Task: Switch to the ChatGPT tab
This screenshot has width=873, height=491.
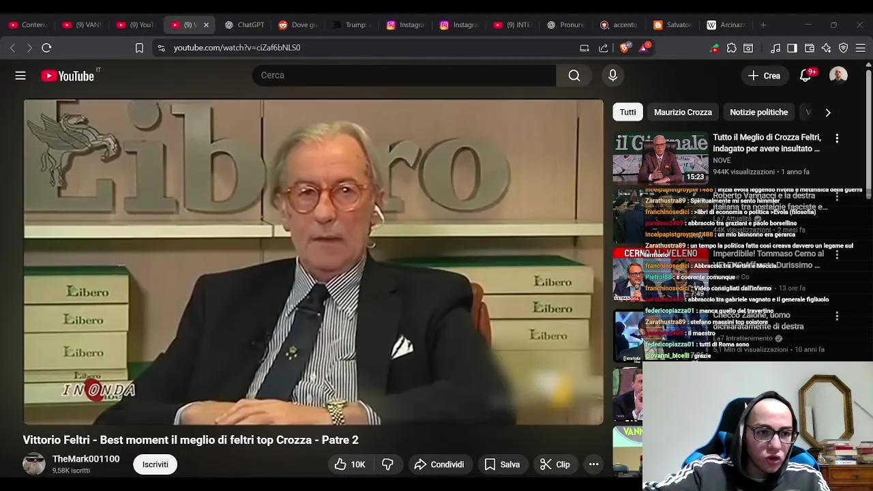Action: pyautogui.click(x=245, y=25)
